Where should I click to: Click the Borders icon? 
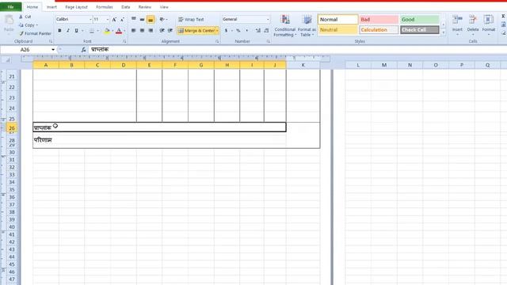tap(92, 31)
